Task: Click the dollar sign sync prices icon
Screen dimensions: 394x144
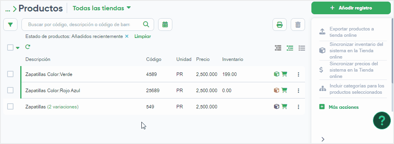Action: pyautogui.click(x=321, y=70)
